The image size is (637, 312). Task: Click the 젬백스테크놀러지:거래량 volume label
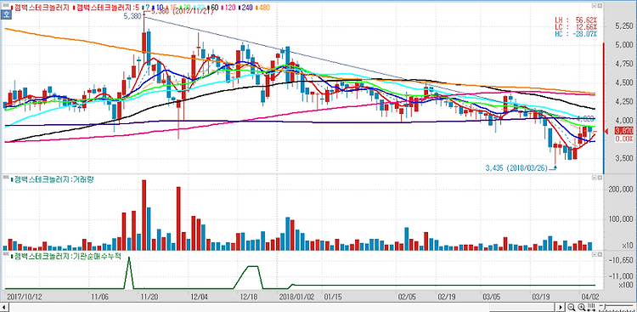coord(52,179)
